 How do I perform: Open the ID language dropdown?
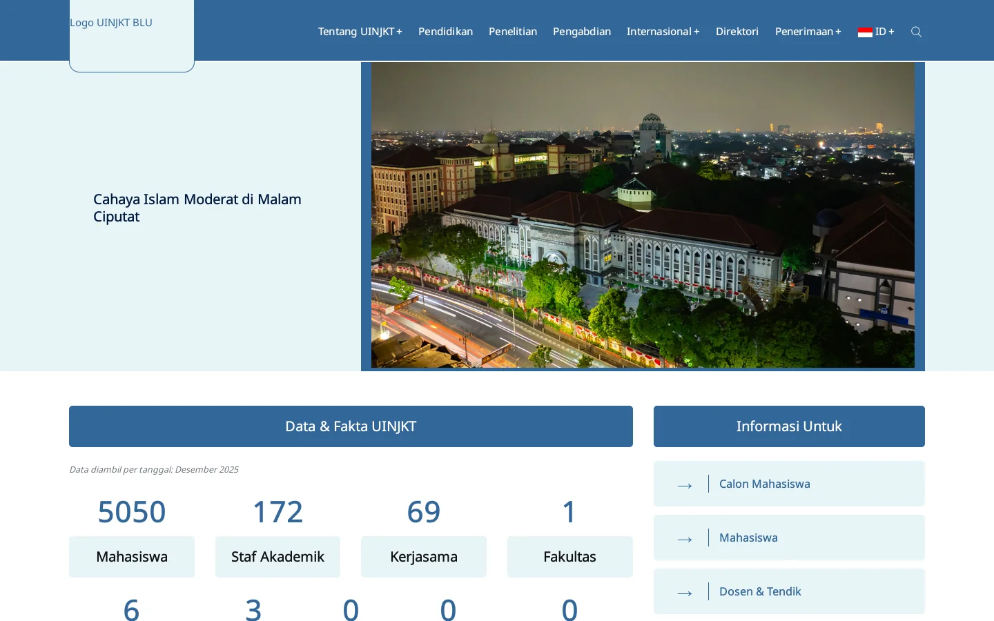pos(876,32)
